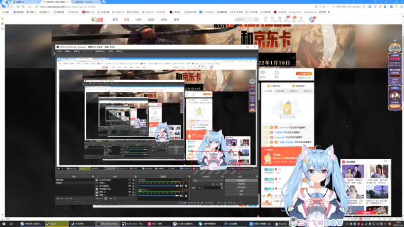
Task: Pop out the Audio Mixer dock with its float icon
Action: [x=189, y=177]
